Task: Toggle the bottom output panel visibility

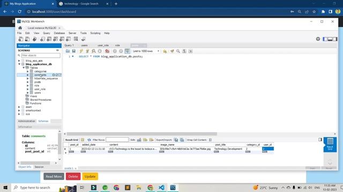Action: click(x=330, y=39)
